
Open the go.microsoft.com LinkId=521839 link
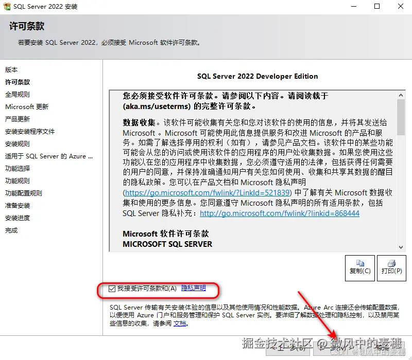tap(207, 193)
